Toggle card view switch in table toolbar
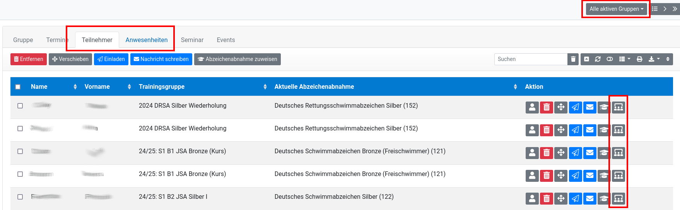This screenshot has height=210, width=680. (610, 59)
